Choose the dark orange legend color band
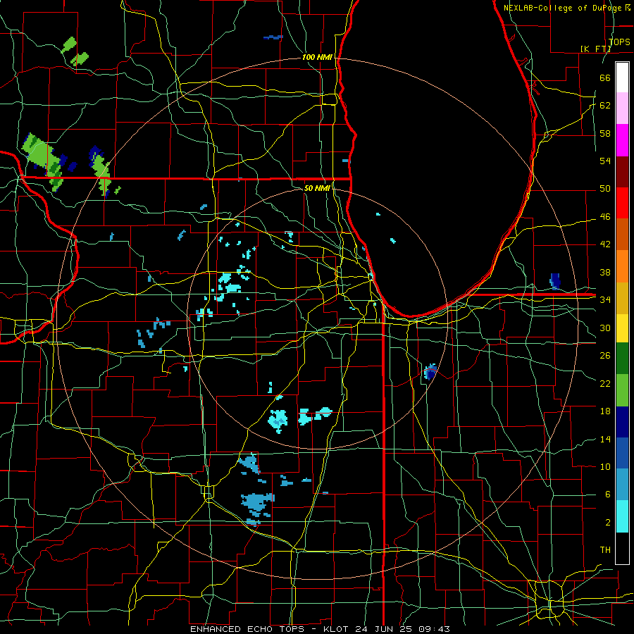Screen dimensions: 634x634 pos(622,234)
